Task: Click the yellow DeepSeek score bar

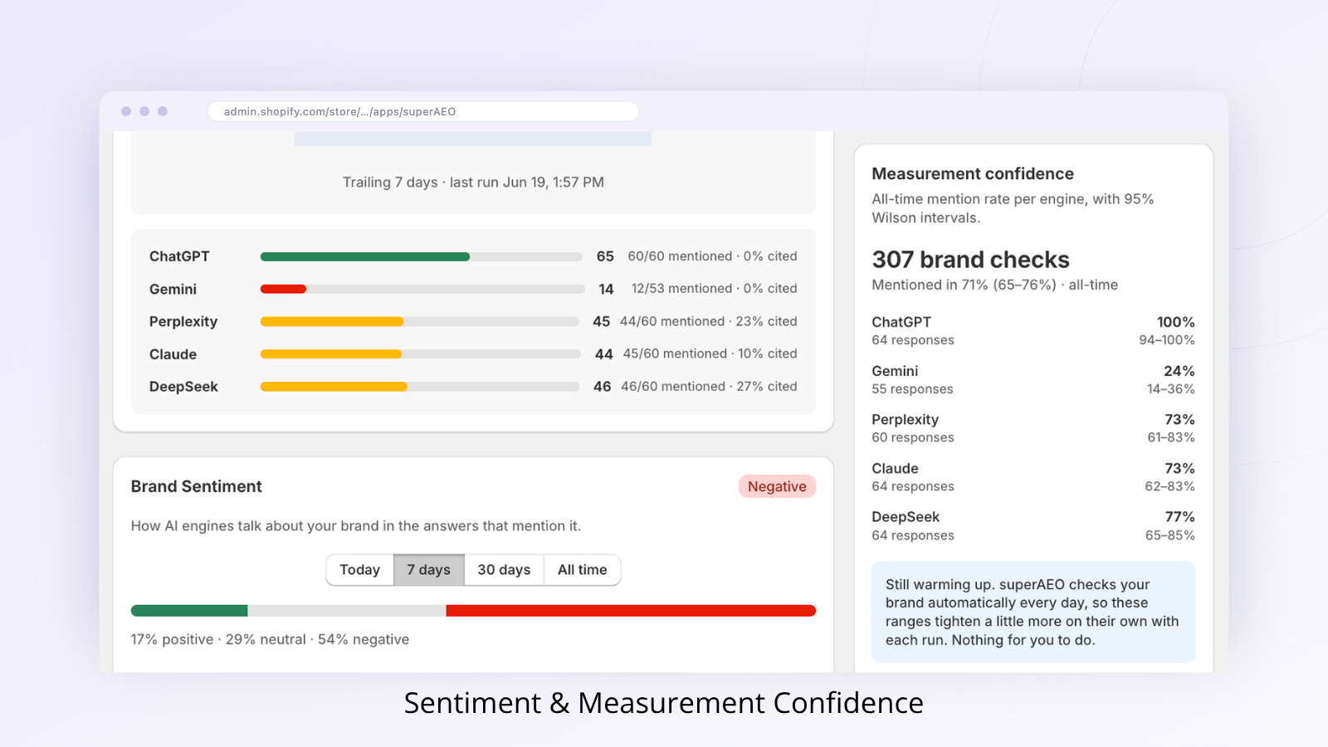Action: pyautogui.click(x=334, y=387)
